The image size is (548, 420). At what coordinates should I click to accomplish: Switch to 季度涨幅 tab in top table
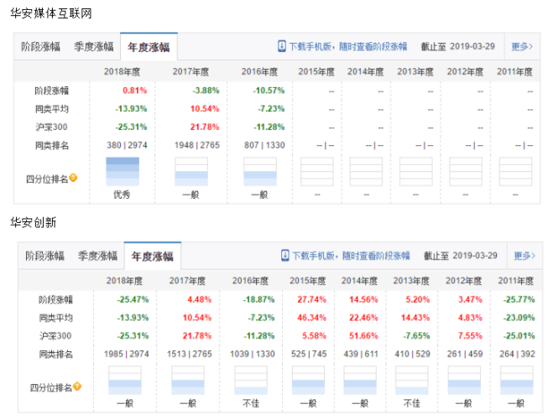click(x=94, y=46)
